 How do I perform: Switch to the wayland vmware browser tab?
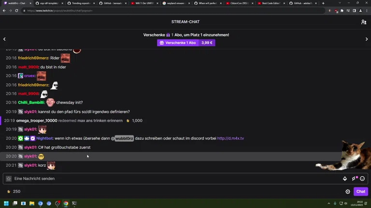[x=176, y=3]
